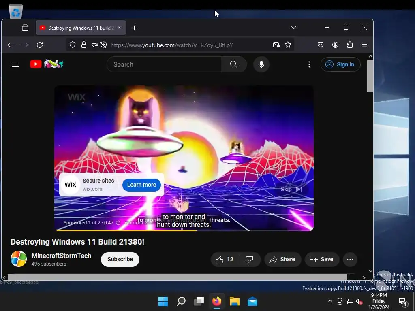The image size is (415, 311).
Task: Click the video title Destroying Windows 11 Build 21380!
Action: pos(77,242)
